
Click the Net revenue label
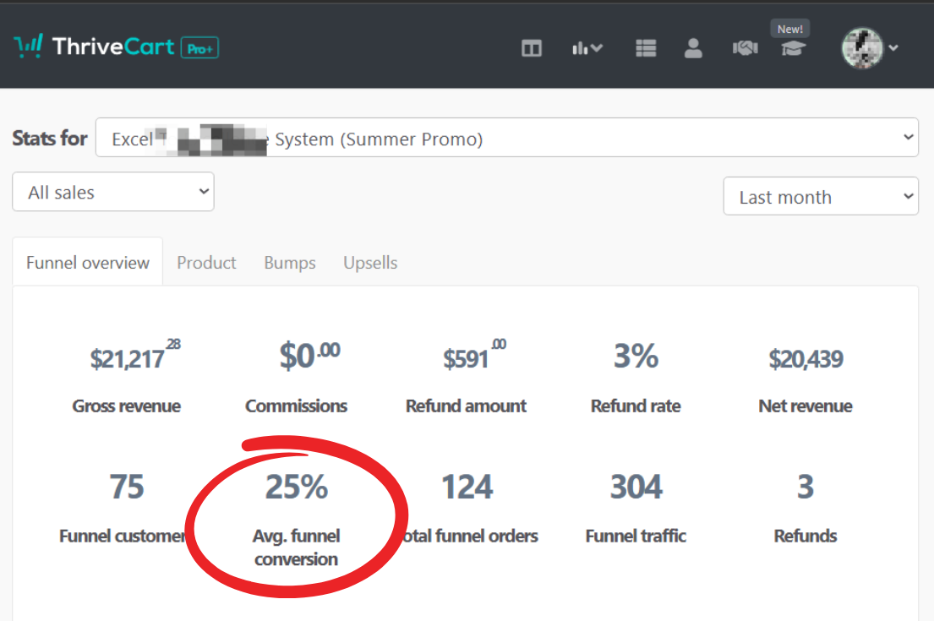tap(806, 406)
